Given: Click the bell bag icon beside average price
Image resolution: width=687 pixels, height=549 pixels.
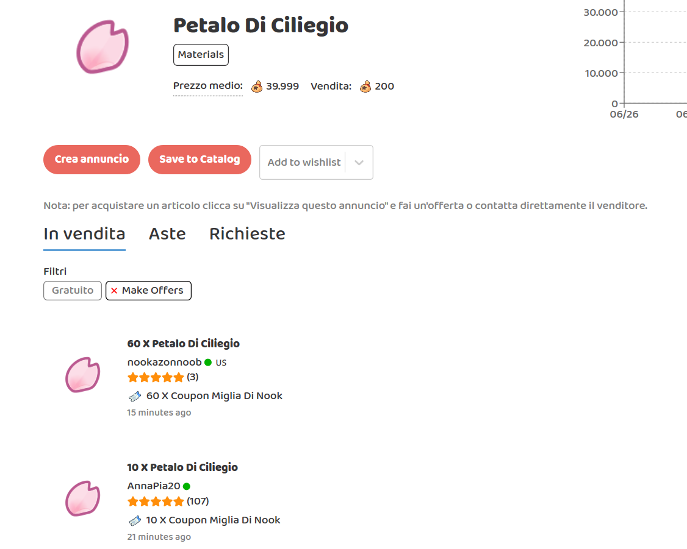Looking at the screenshot, I should click(x=257, y=87).
